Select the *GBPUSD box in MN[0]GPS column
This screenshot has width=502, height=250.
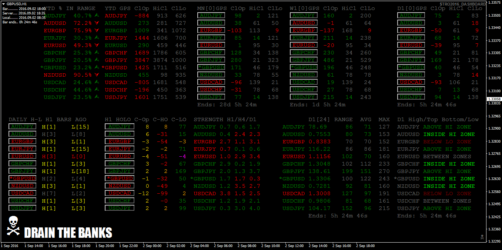[x=211, y=67]
